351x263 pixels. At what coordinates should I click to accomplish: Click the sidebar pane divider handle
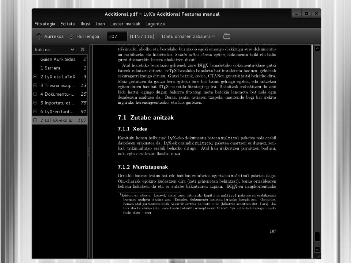click(88, 151)
